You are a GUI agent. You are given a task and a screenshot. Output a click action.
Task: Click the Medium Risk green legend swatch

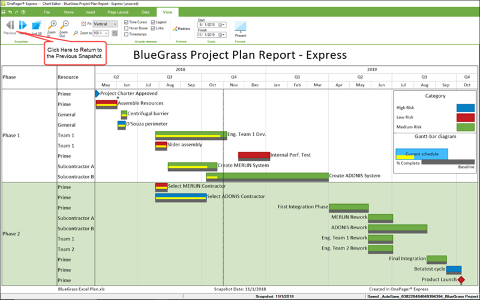click(x=466, y=127)
